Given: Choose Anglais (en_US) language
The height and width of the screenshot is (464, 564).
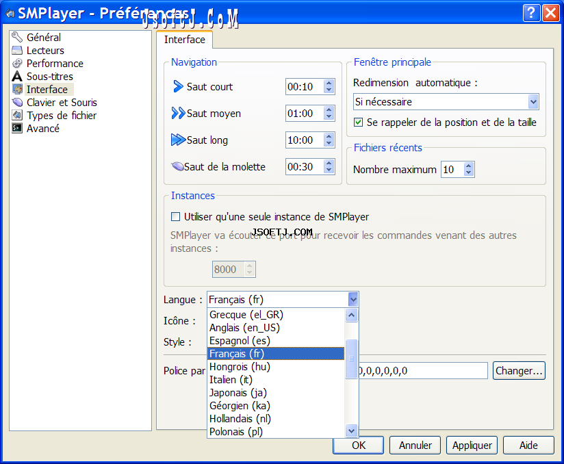Looking at the screenshot, I should point(276,328).
